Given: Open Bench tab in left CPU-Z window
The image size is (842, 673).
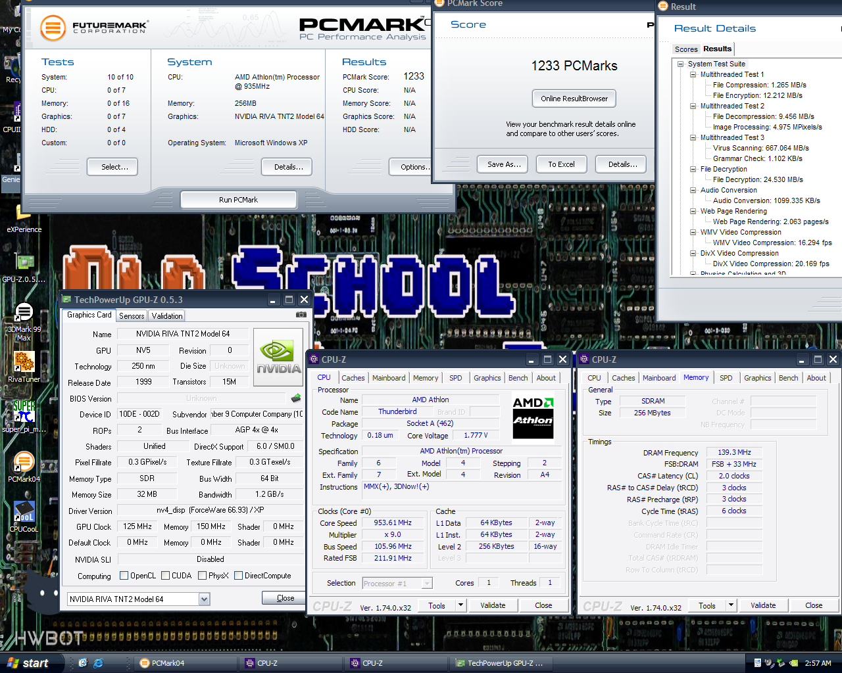Looking at the screenshot, I should coord(518,378).
